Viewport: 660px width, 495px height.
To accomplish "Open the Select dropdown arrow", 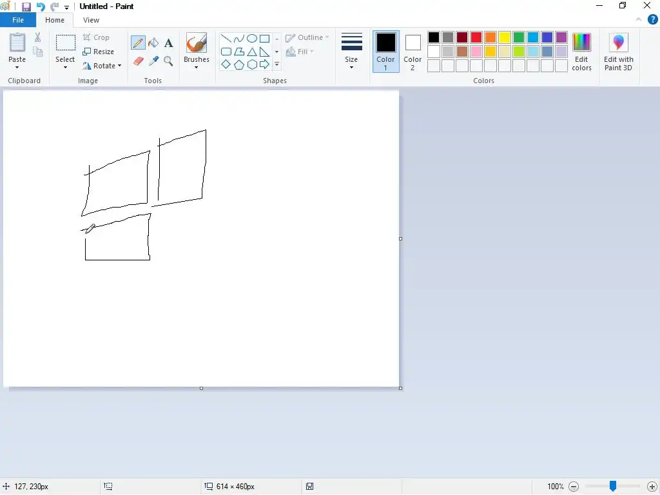I will [65, 67].
